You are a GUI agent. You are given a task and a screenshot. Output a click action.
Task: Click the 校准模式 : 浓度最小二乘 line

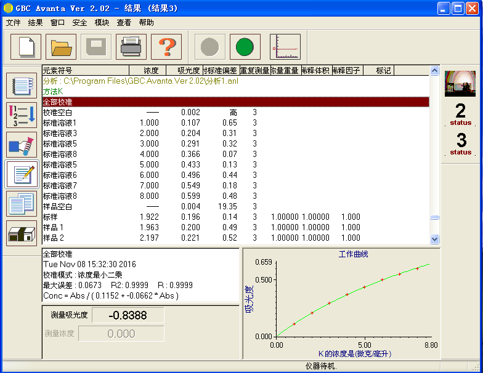[83, 275]
